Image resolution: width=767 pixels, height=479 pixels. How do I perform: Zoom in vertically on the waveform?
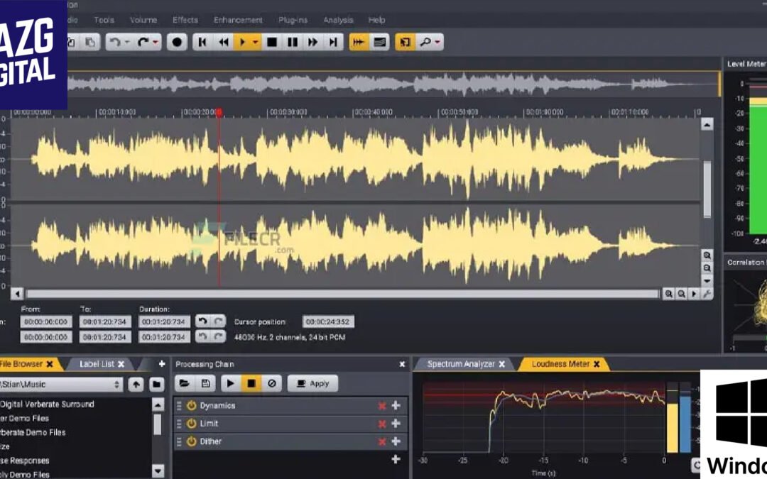click(x=707, y=255)
